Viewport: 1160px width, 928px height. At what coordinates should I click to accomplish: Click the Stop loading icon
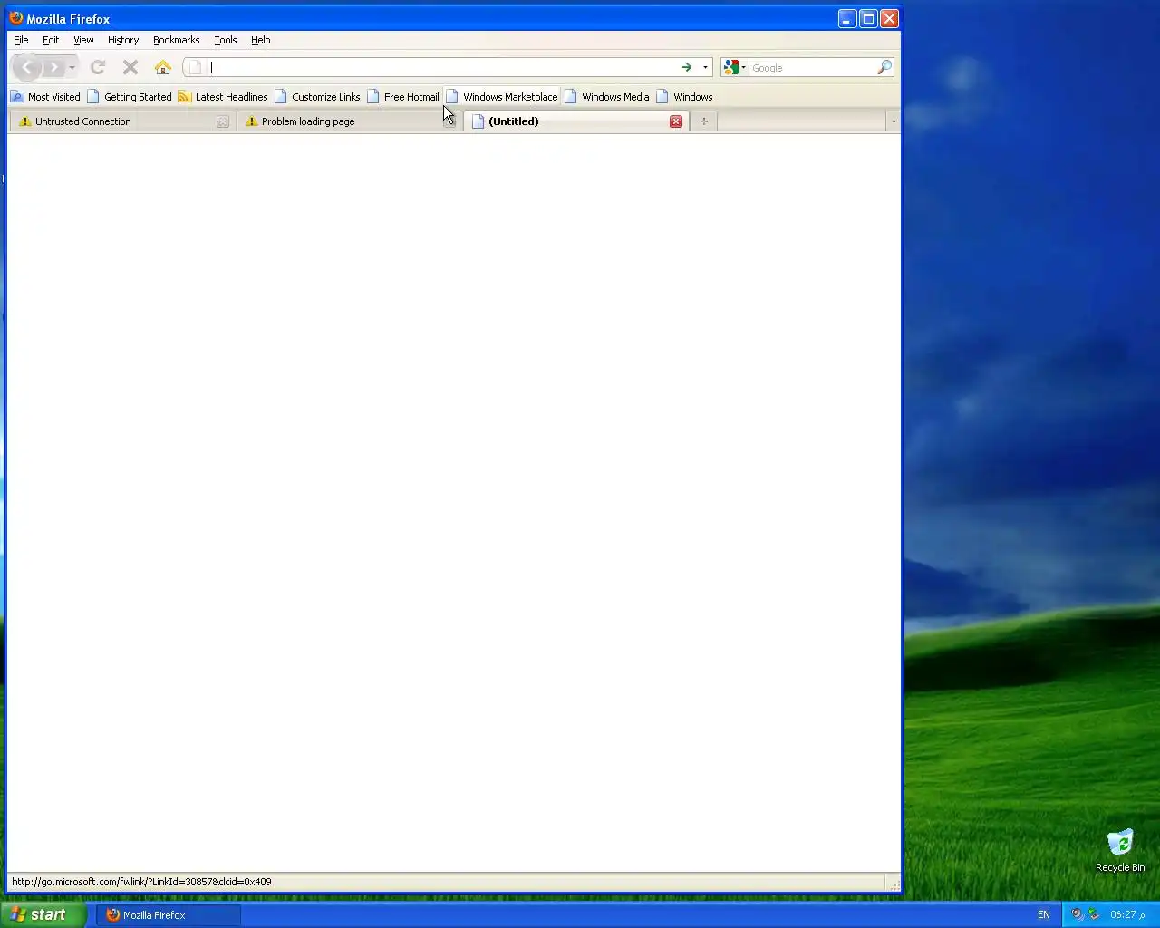point(130,67)
